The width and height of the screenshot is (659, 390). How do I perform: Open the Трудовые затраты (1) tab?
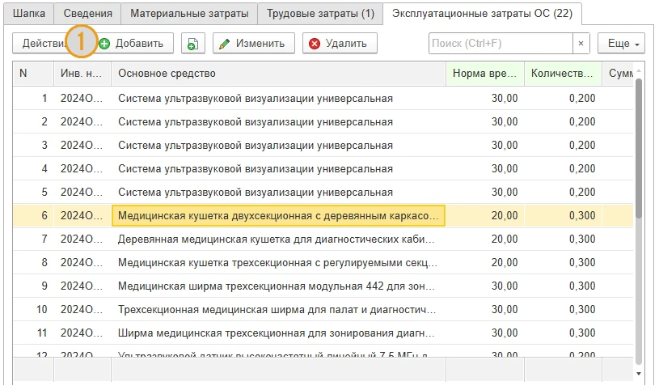tap(320, 14)
